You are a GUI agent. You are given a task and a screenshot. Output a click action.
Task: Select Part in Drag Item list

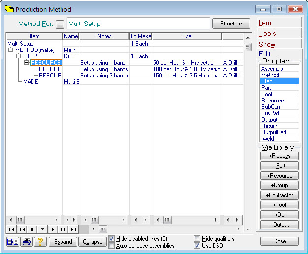(279, 88)
